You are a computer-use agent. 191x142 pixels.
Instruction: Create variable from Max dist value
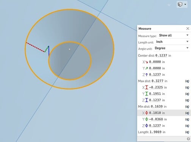pos(187,81)
